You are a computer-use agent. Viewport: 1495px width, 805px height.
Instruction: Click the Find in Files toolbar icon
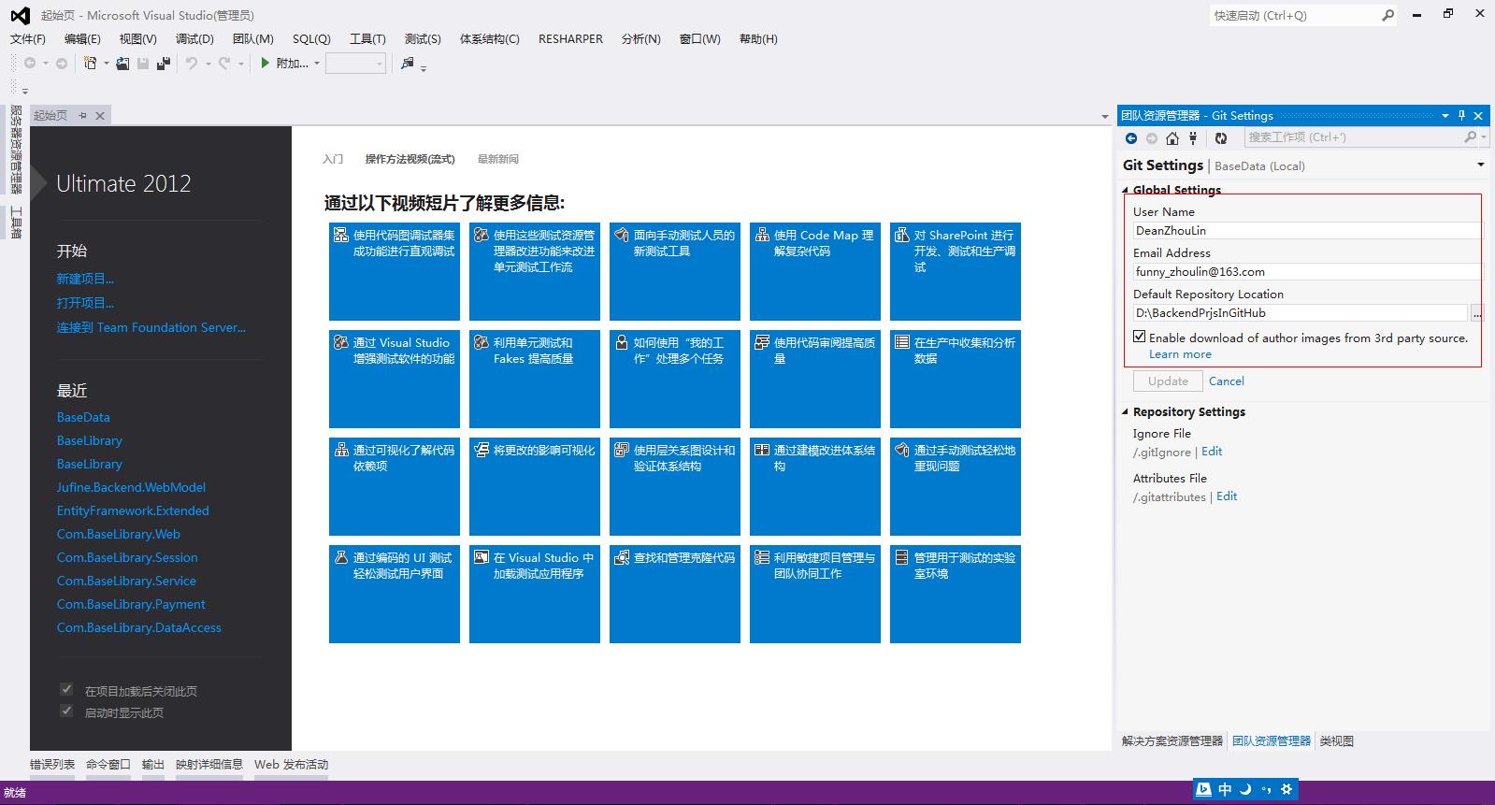point(408,63)
